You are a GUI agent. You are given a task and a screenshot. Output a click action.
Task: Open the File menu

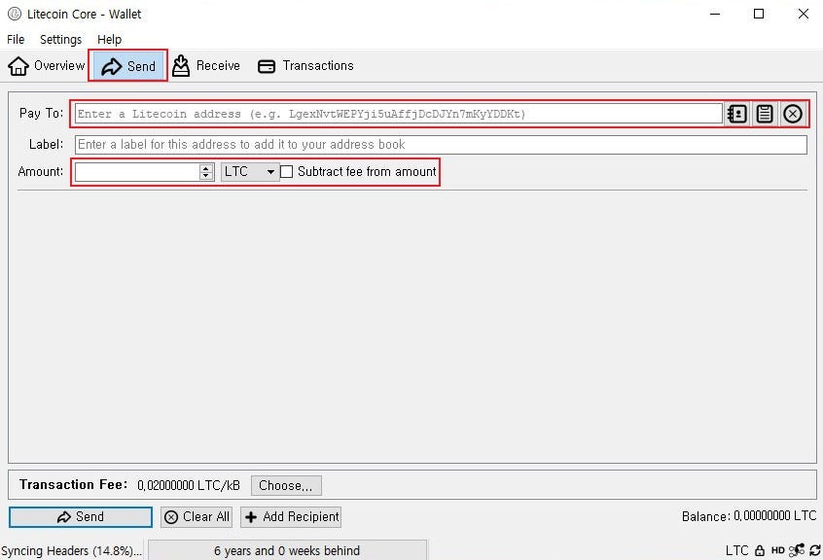click(16, 39)
